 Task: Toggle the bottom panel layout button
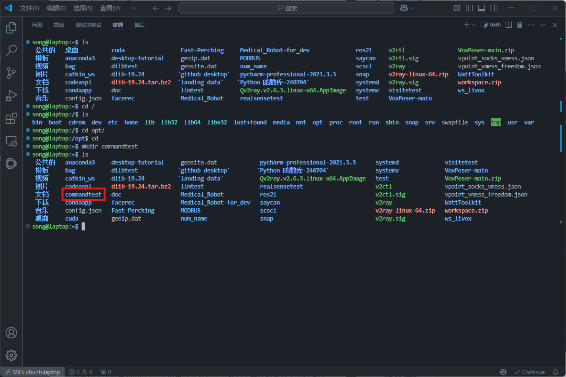pyautogui.click(x=481, y=8)
